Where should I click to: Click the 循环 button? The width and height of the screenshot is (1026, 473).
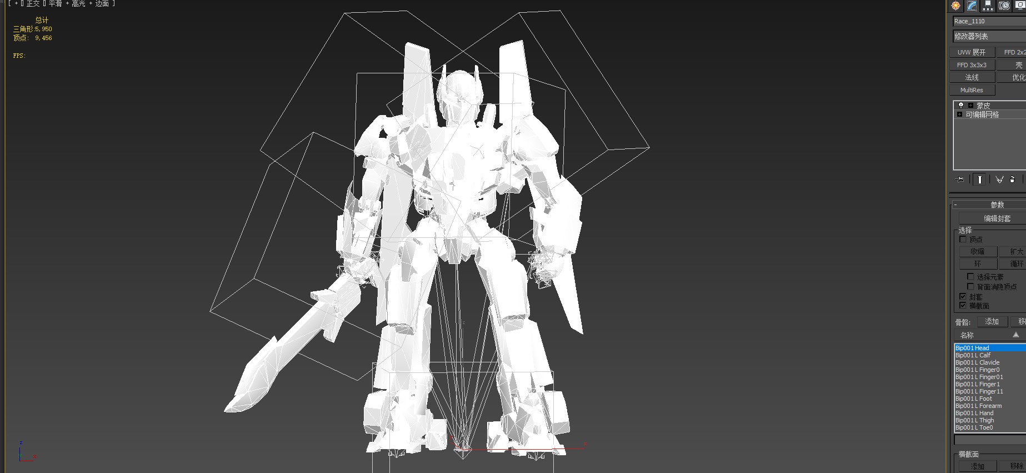[x=1013, y=264]
